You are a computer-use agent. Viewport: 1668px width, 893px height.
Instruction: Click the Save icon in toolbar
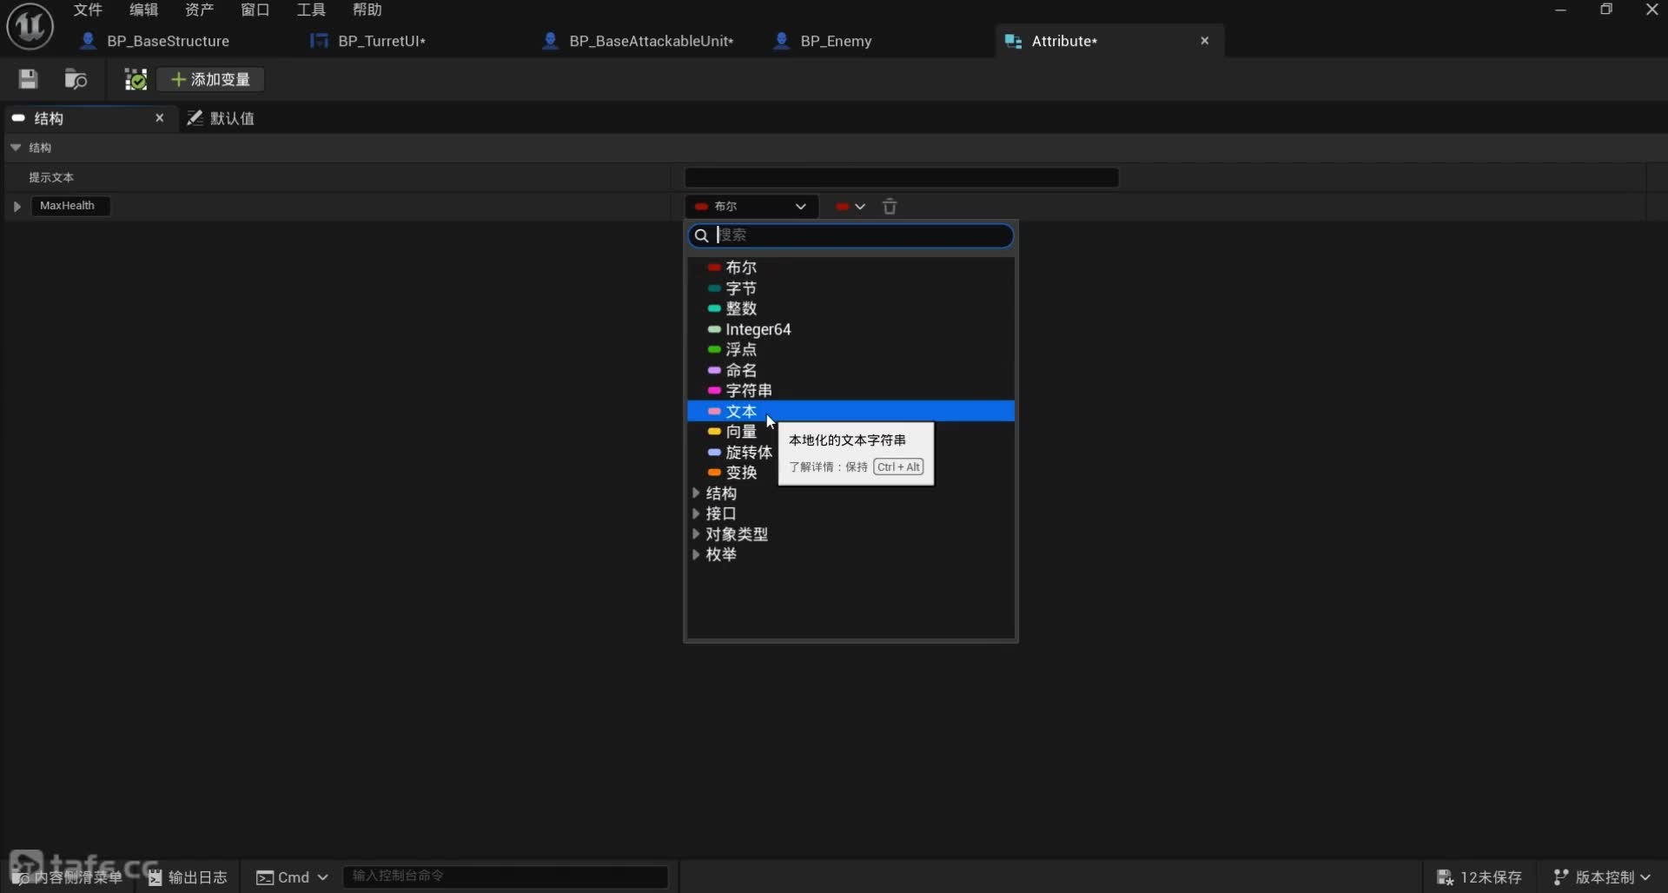tap(28, 80)
